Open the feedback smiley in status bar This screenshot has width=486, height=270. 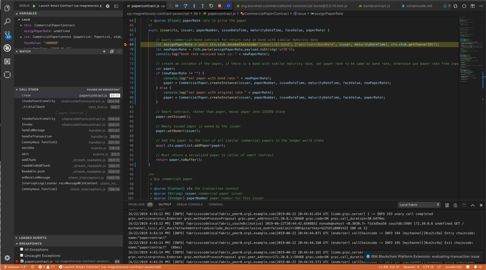coord(468,267)
